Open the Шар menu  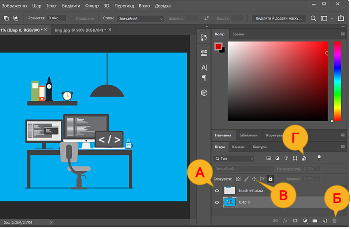tap(37, 6)
